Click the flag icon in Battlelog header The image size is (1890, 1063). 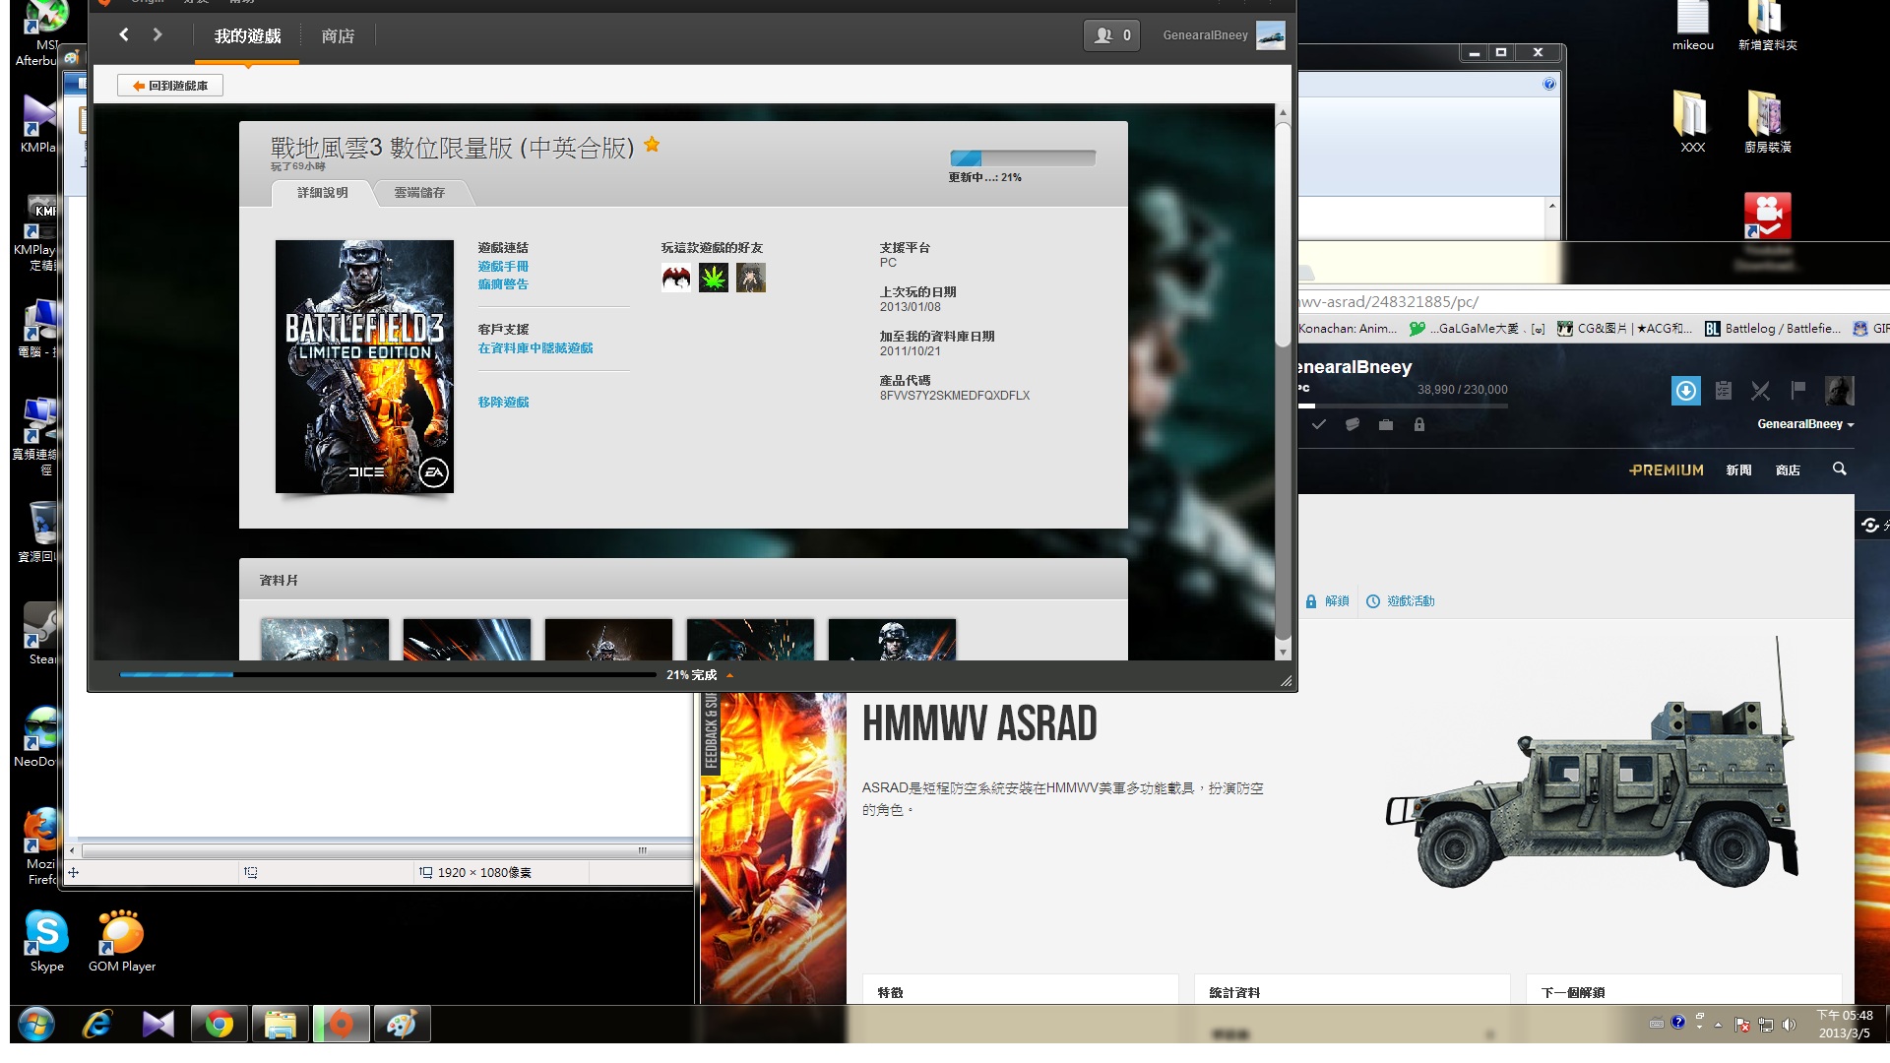coord(1798,390)
